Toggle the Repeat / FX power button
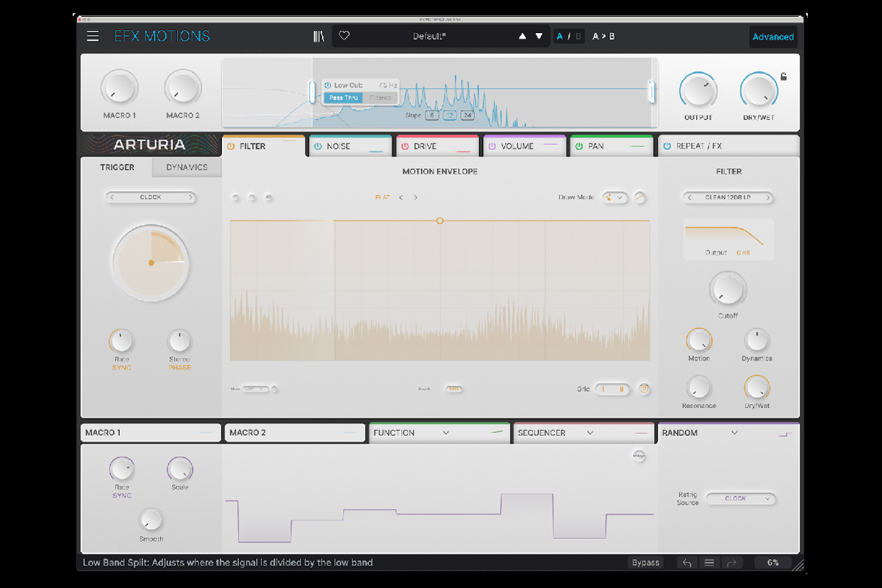The width and height of the screenshot is (882, 588). click(667, 146)
